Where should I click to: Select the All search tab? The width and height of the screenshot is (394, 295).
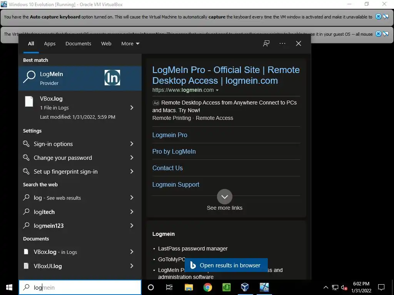(x=31, y=44)
